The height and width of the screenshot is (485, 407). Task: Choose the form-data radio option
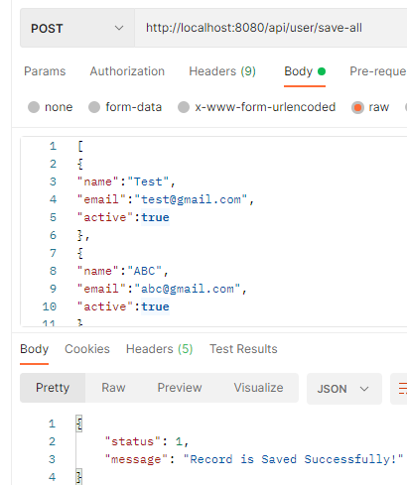click(x=94, y=107)
